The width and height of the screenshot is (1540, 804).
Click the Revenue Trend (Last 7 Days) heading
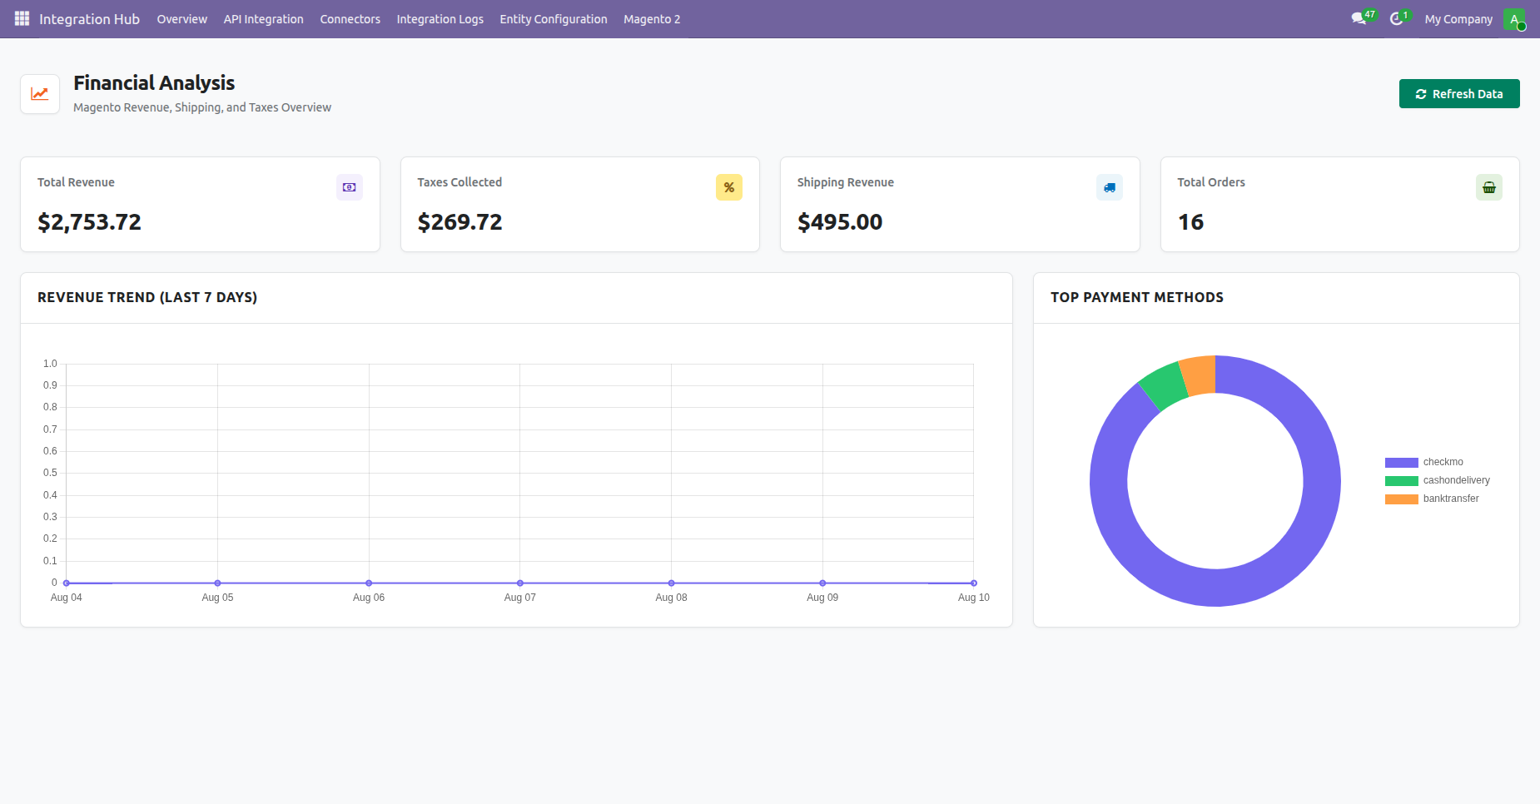(x=147, y=297)
